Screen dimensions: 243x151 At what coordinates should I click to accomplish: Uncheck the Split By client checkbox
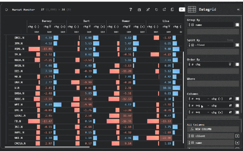point(237,45)
